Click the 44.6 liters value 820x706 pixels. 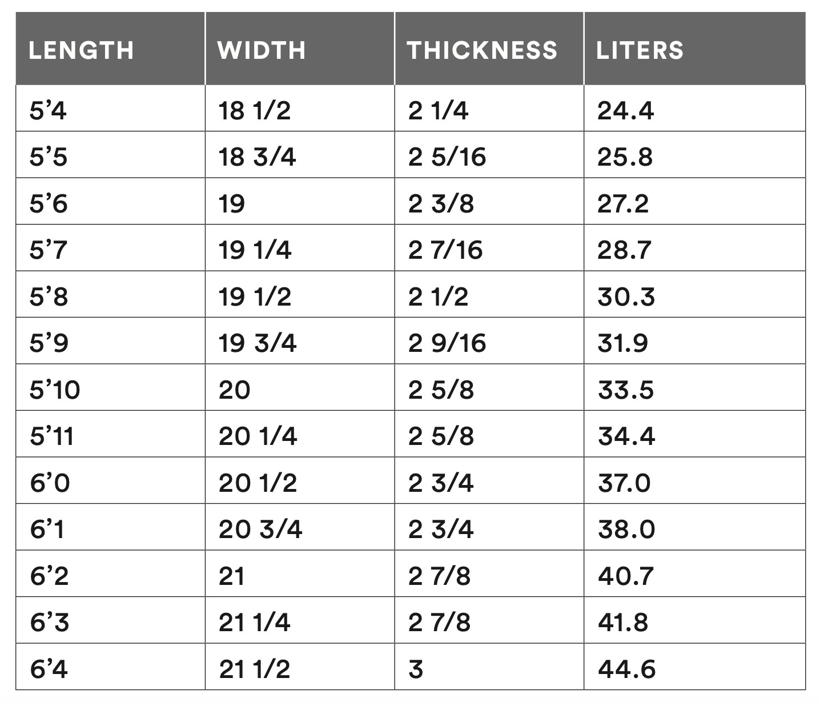pos(626,669)
